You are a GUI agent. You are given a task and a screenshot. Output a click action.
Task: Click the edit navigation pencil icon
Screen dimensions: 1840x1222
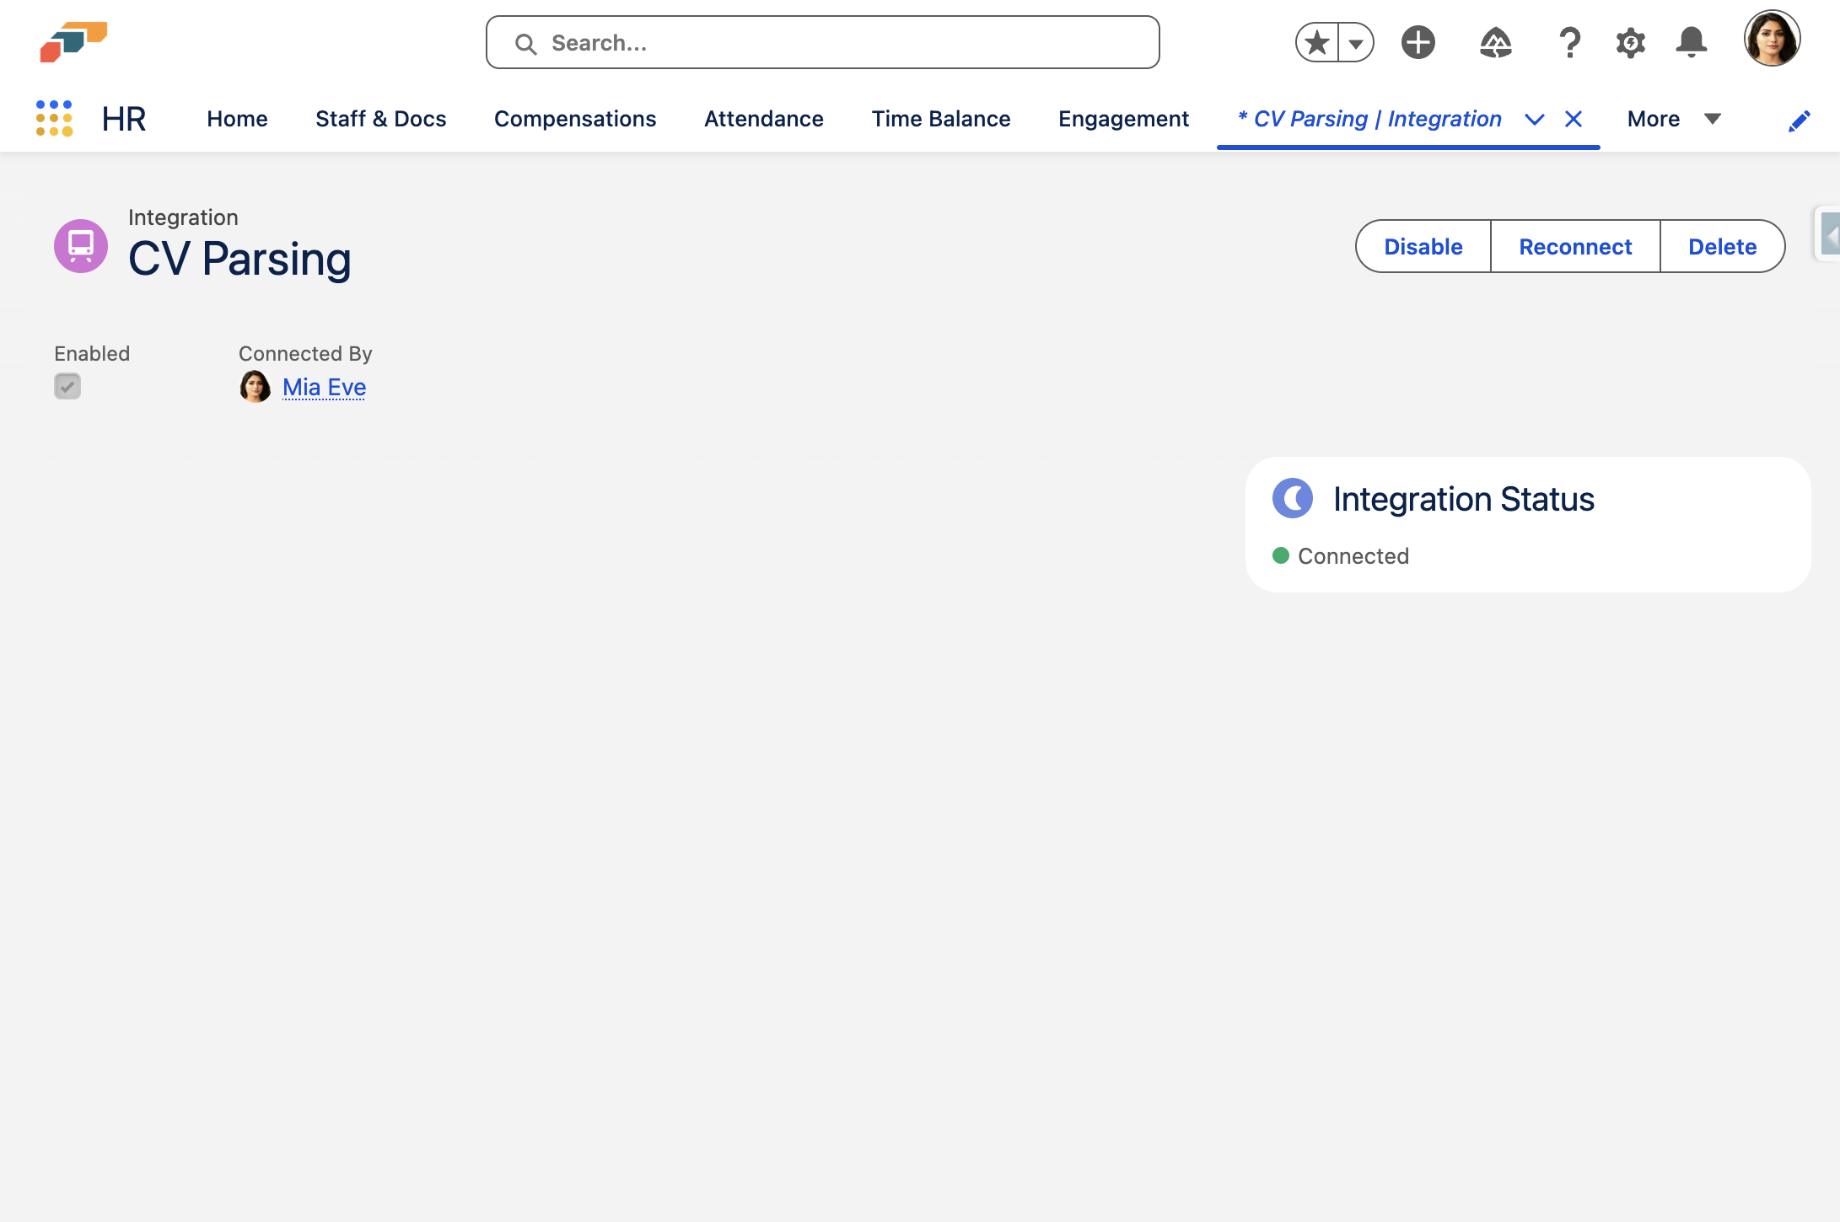tap(1799, 121)
